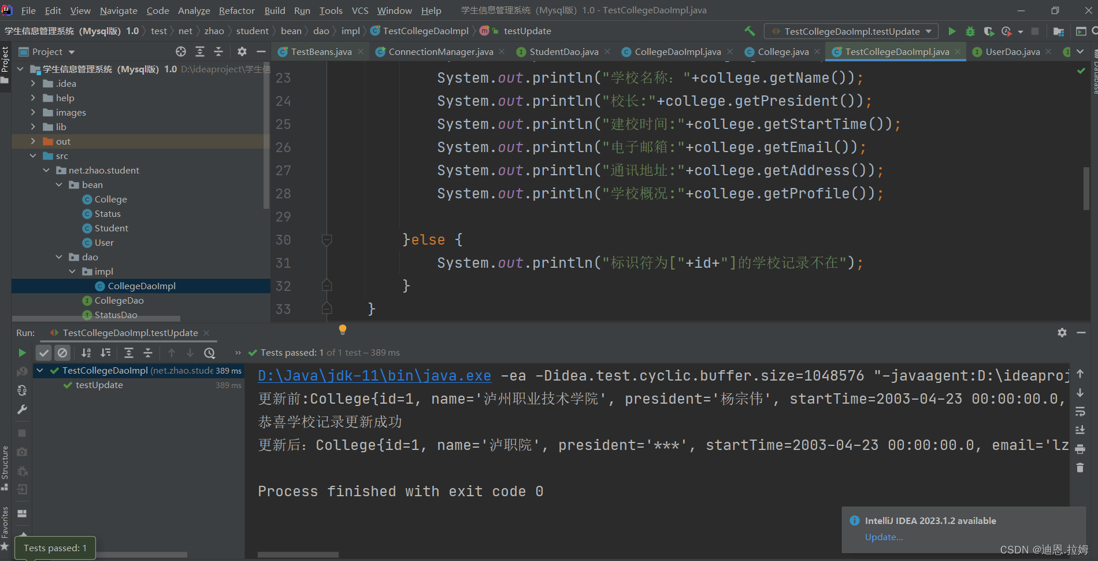Open Run panel settings gear
The image size is (1098, 561).
(1062, 333)
